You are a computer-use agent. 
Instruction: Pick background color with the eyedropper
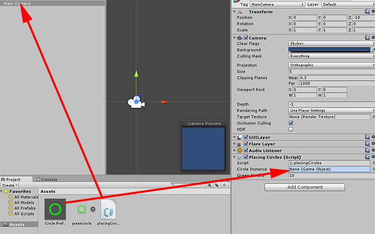tap(373, 50)
